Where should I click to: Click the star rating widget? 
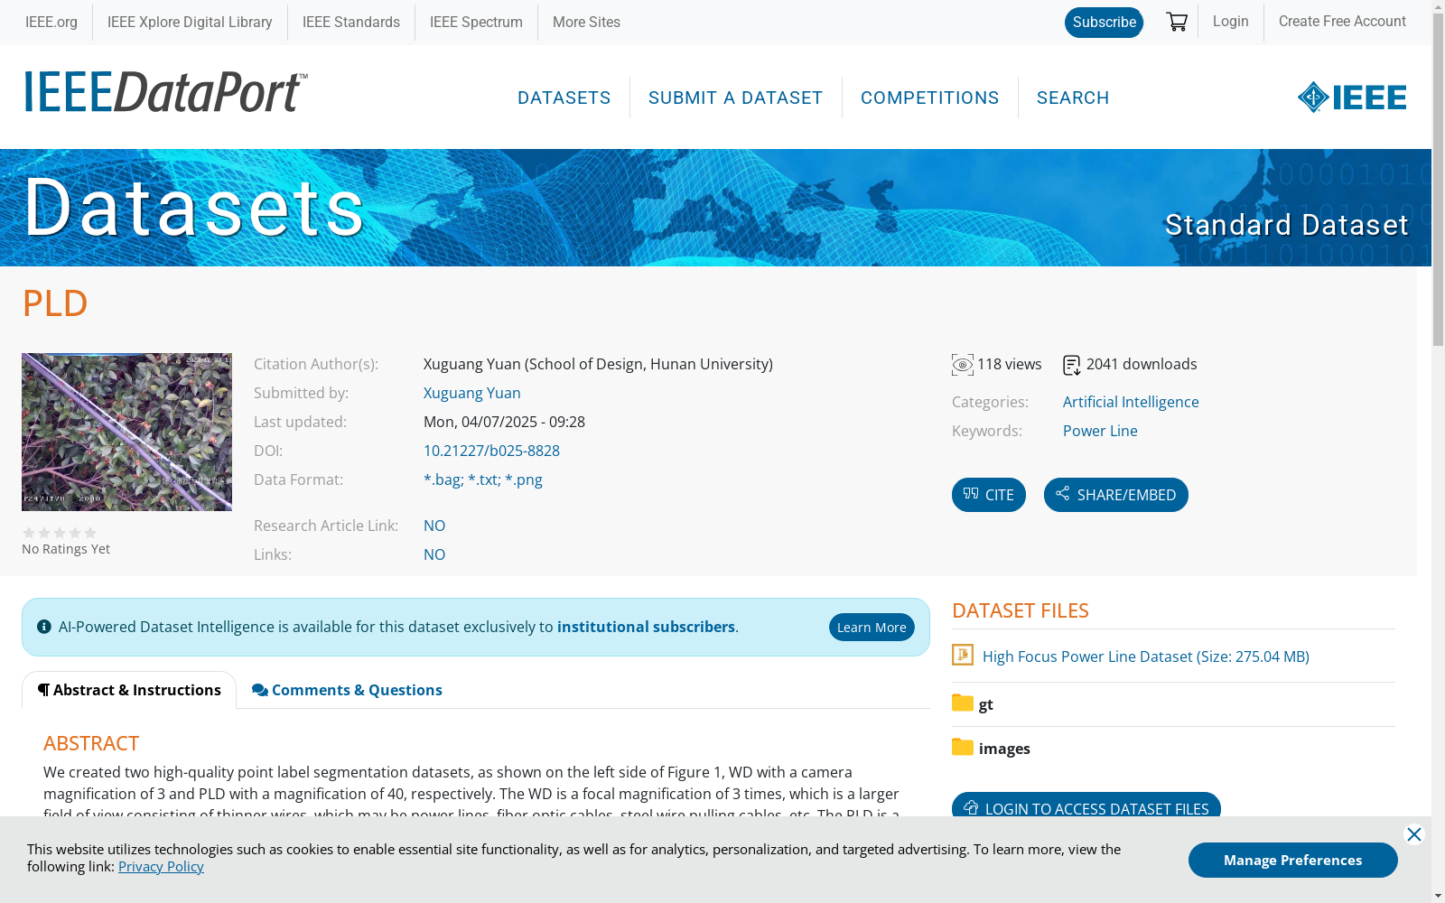pyautogui.click(x=60, y=533)
